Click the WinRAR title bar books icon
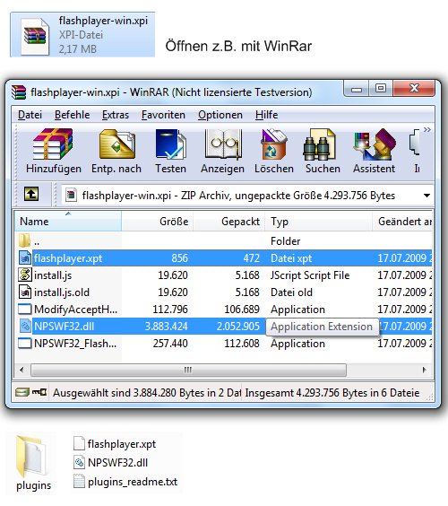This screenshot has width=448, height=506. point(19,92)
